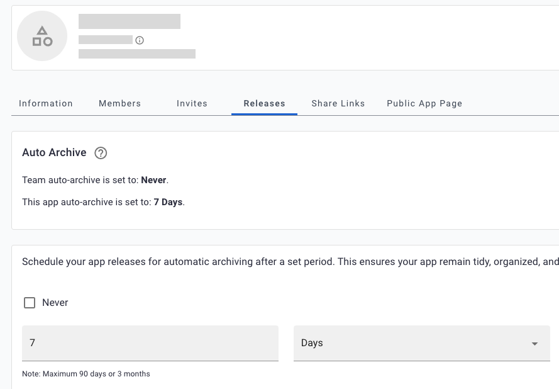Click the app avatar placeholder icon
The width and height of the screenshot is (559, 389).
(42, 37)
